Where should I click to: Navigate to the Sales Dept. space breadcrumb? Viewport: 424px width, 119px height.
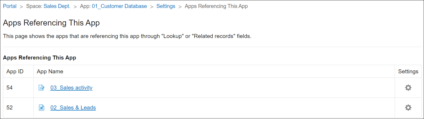click(57, 6)
